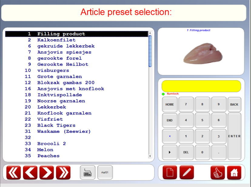Tap keypad digit 3
Viewport: 251px width, 187px height.
pos(219,136)
